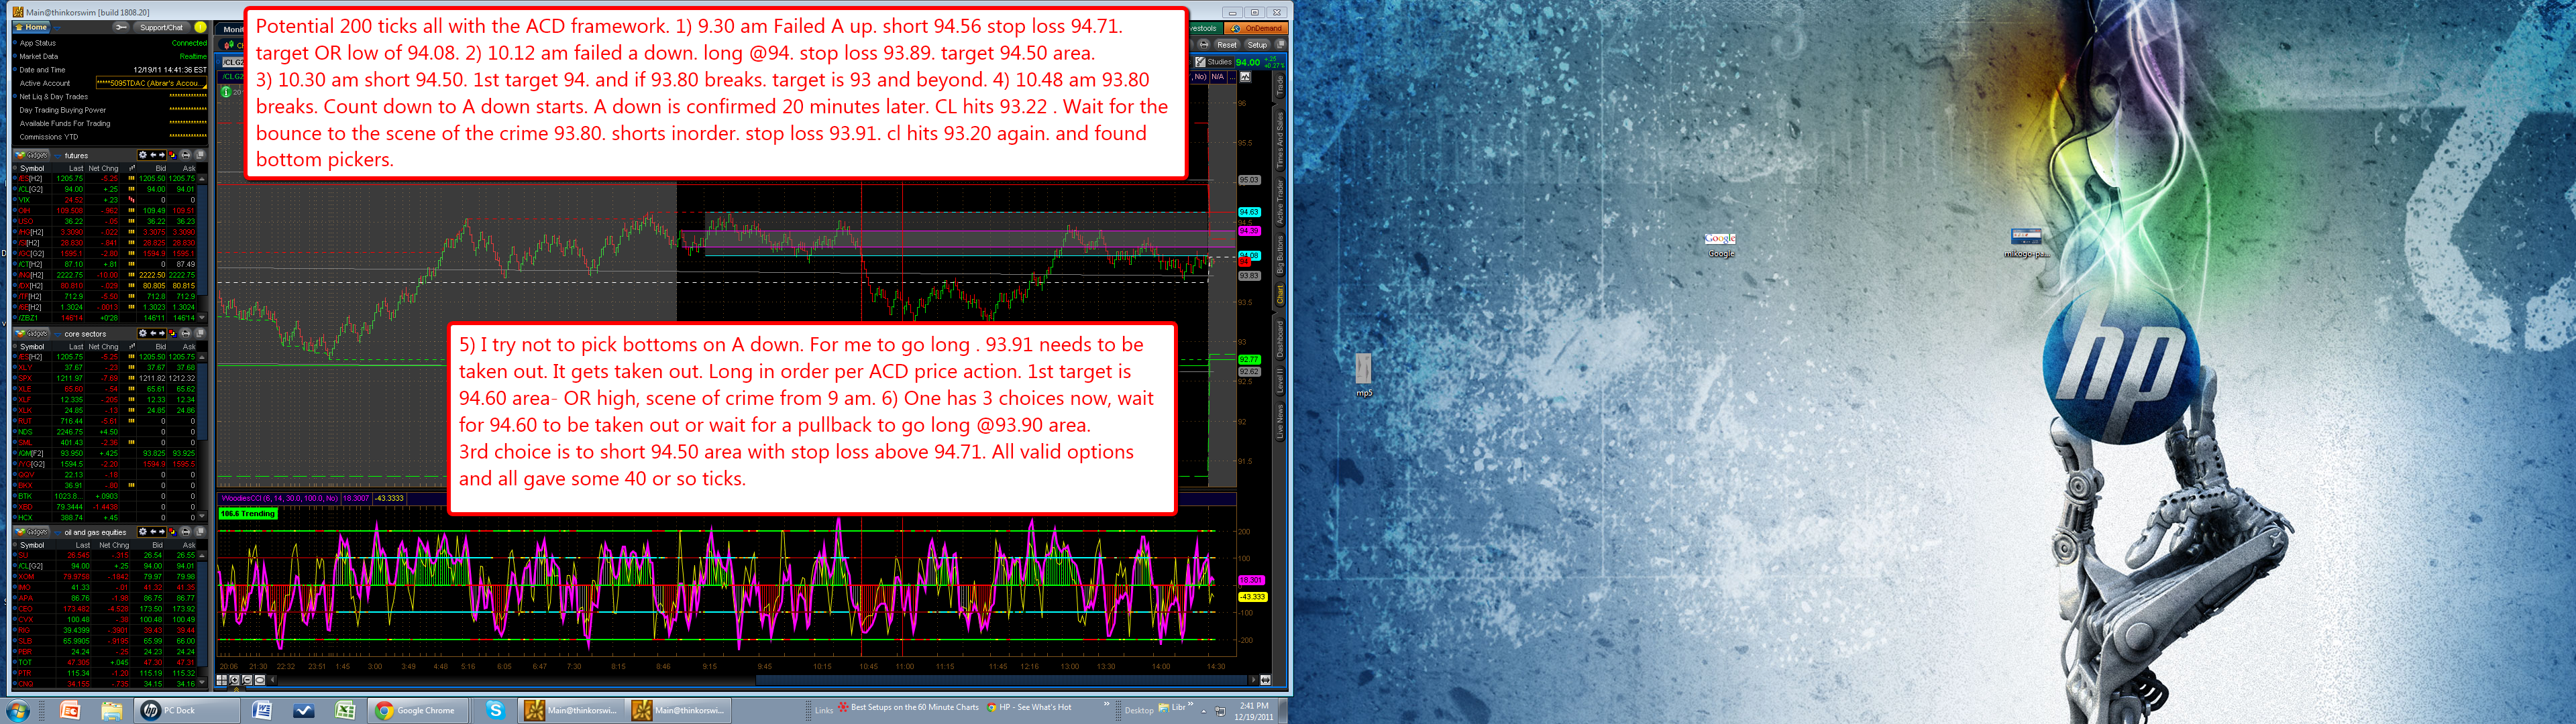Click the color link icon in core sectors watchlist
The width and height of the screenshot is (2576, 724).
(172, 334)
